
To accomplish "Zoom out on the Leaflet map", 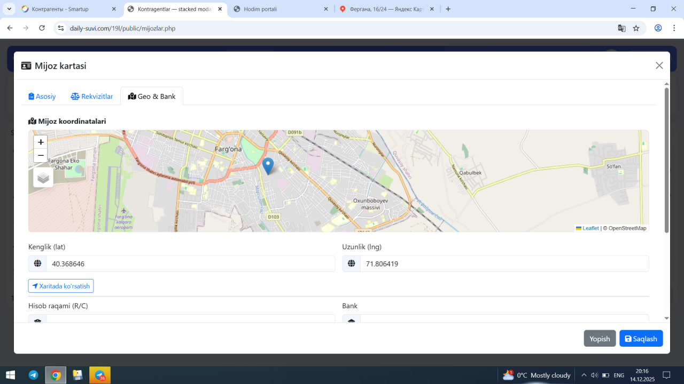I will tap(41, 156).
